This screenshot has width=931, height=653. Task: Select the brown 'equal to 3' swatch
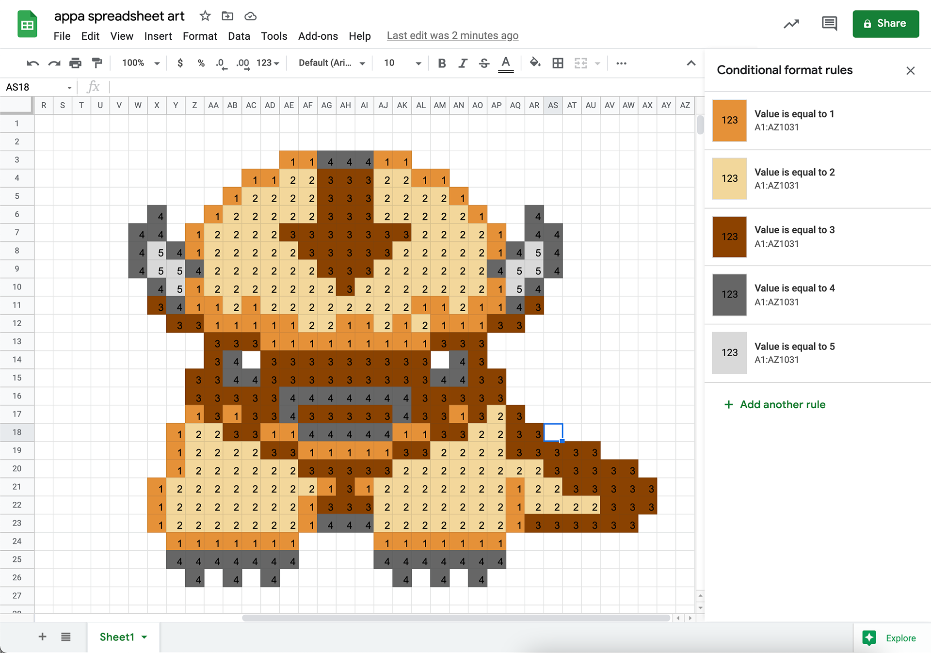pos(729,237)
